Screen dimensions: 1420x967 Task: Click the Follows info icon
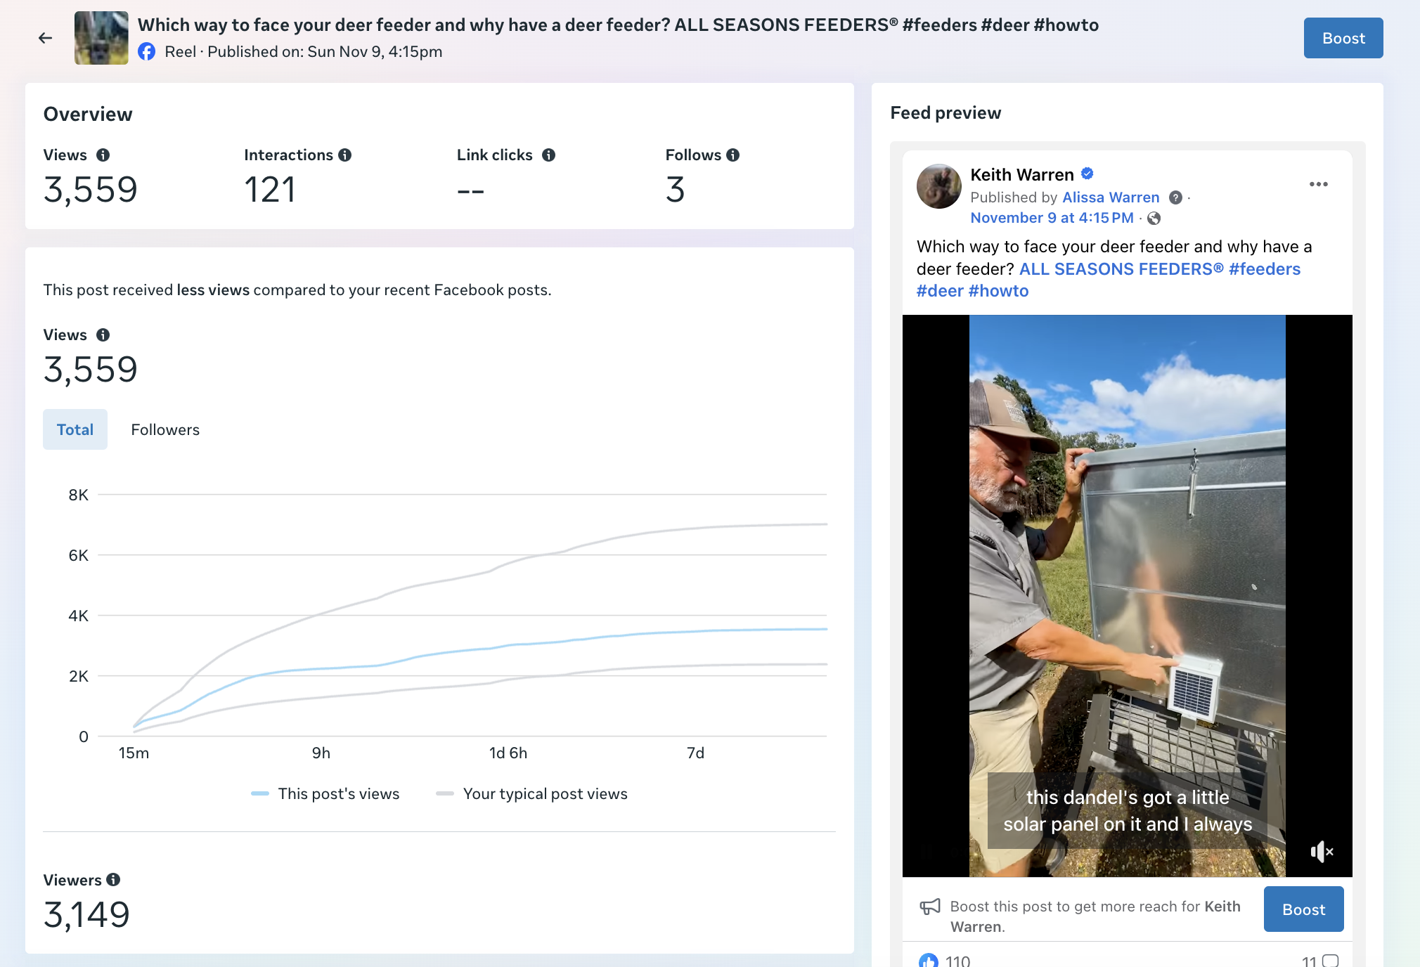coord(732,155)
